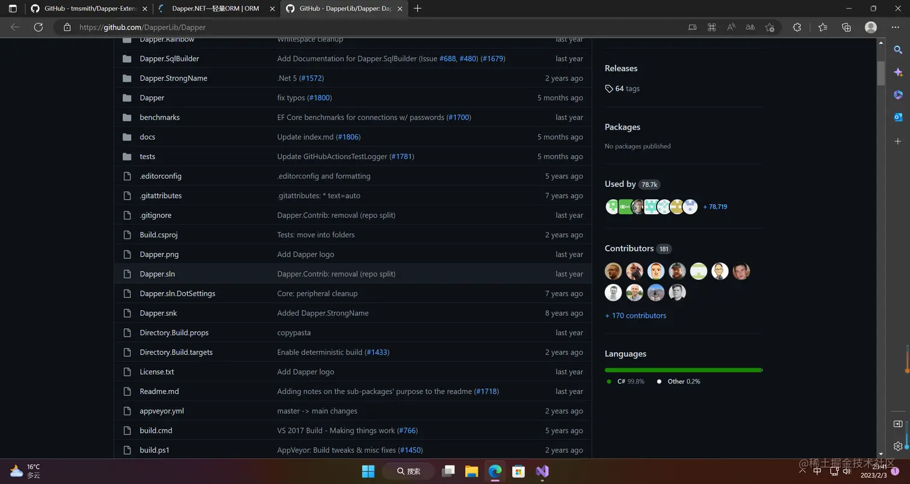Click the file icon beside Dapper.snk
This screenshot has height=484, width=910.
pos(127,313)
